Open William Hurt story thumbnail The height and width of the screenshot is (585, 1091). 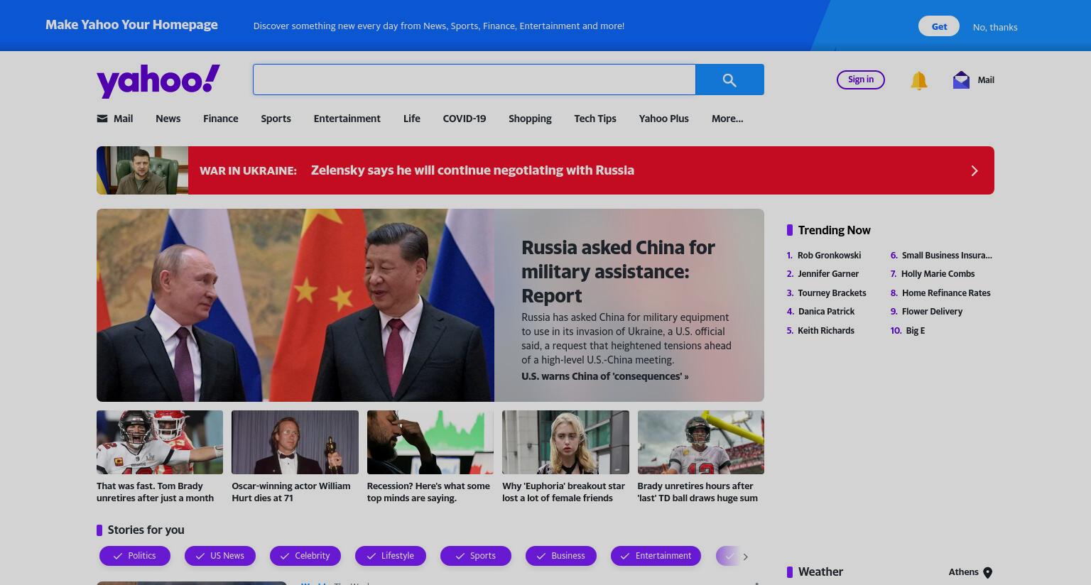pos(295,442)
